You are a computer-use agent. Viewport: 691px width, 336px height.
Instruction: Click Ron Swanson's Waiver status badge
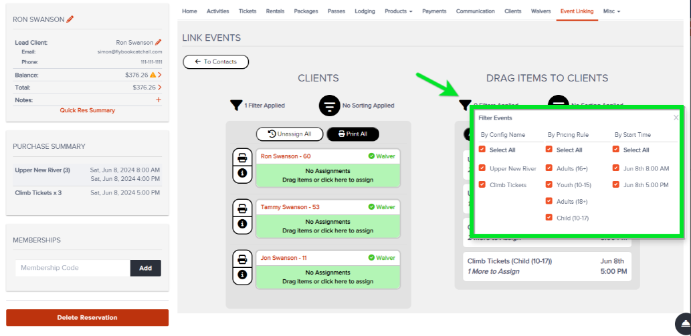pyautogui.click(x=382, y=156)
